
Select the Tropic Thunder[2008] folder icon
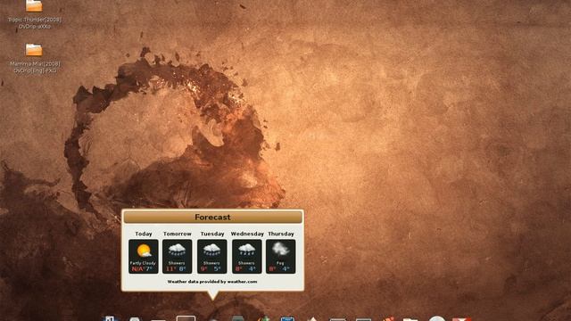(x=34, y=6)
